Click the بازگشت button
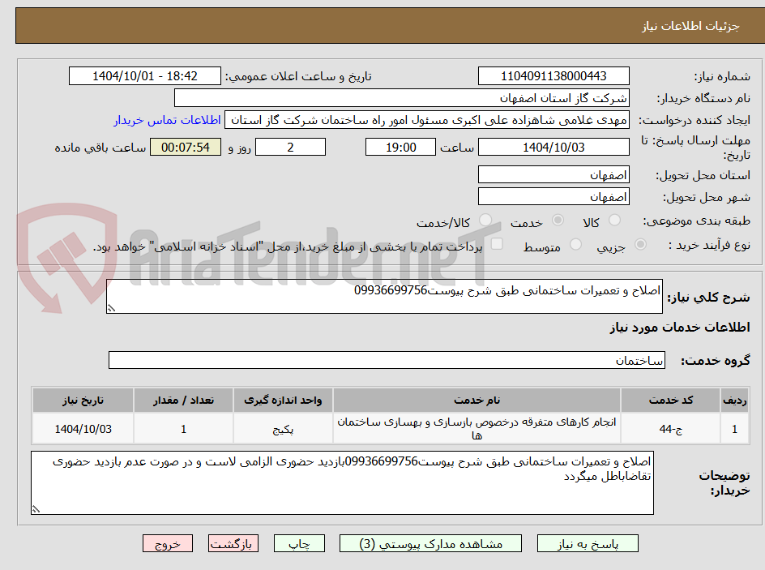 point(233,543)
